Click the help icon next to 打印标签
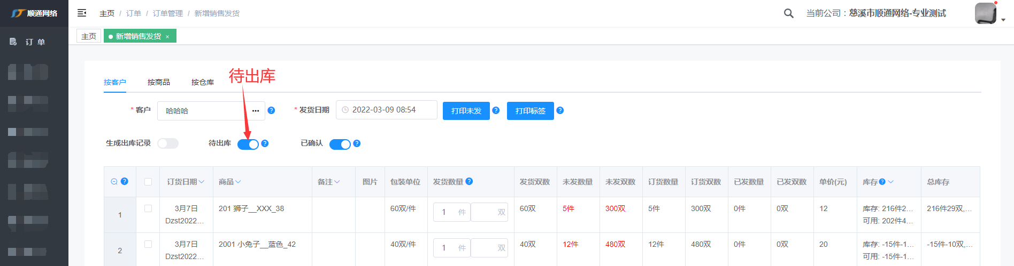 [x=560, y=110]
